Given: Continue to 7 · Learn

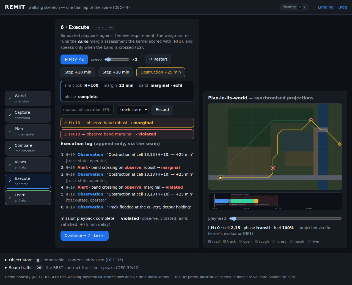Looking at the screenshot, I should pyautogui.click(x=84, y=235).
